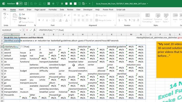Switch to the Developer tab

point(88,10)
